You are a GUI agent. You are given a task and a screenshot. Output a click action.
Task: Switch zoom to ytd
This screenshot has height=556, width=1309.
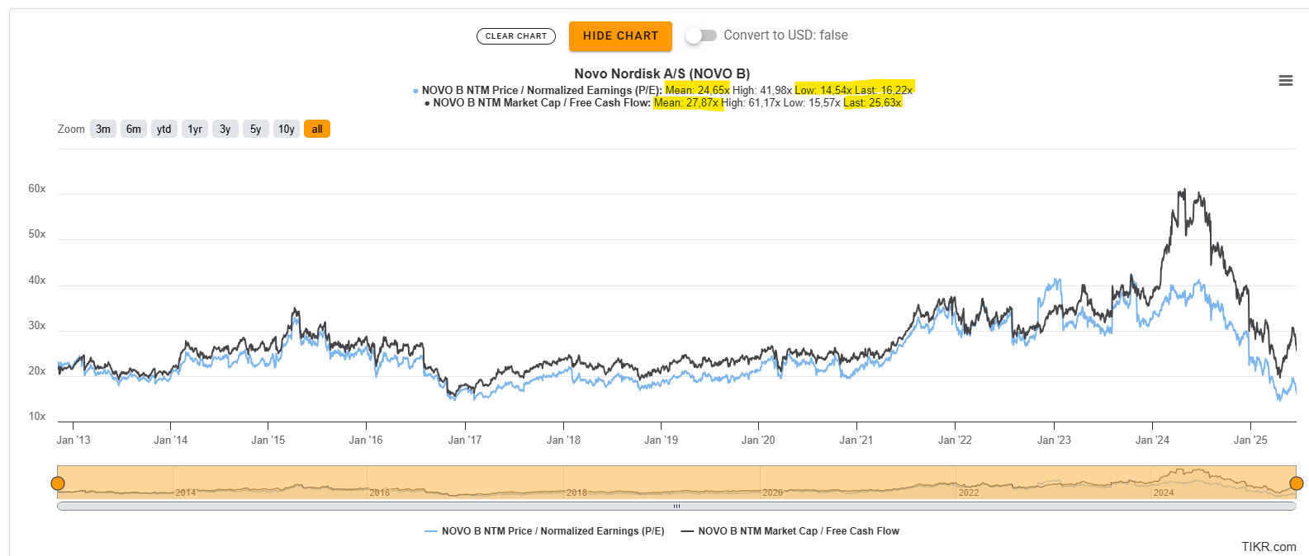pos(164,129)
